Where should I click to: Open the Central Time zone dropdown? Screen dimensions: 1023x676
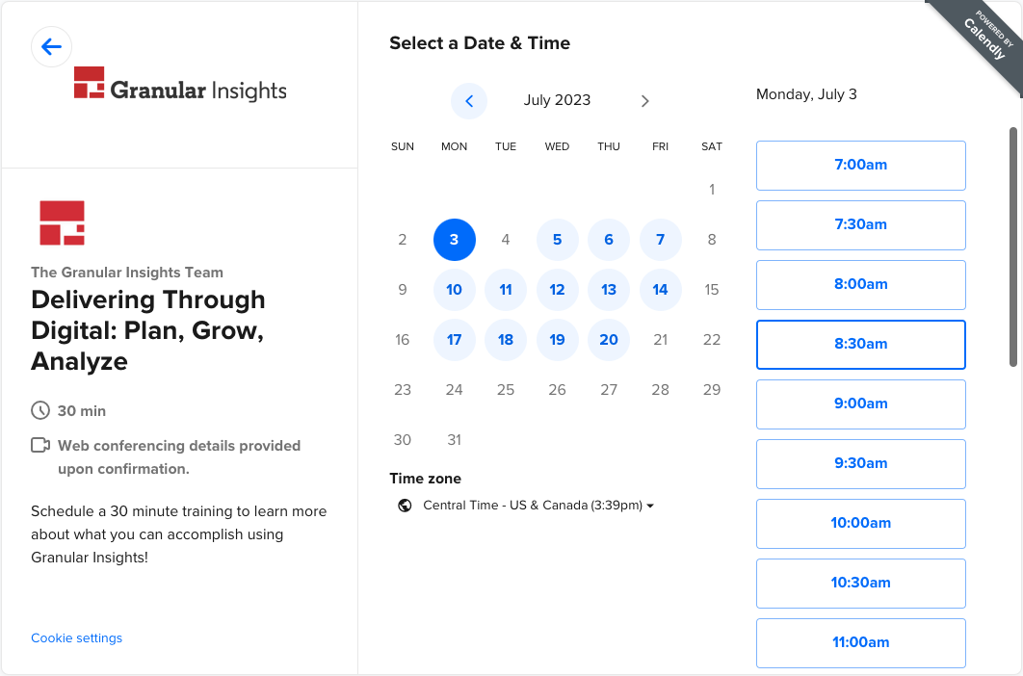(538, 506)
